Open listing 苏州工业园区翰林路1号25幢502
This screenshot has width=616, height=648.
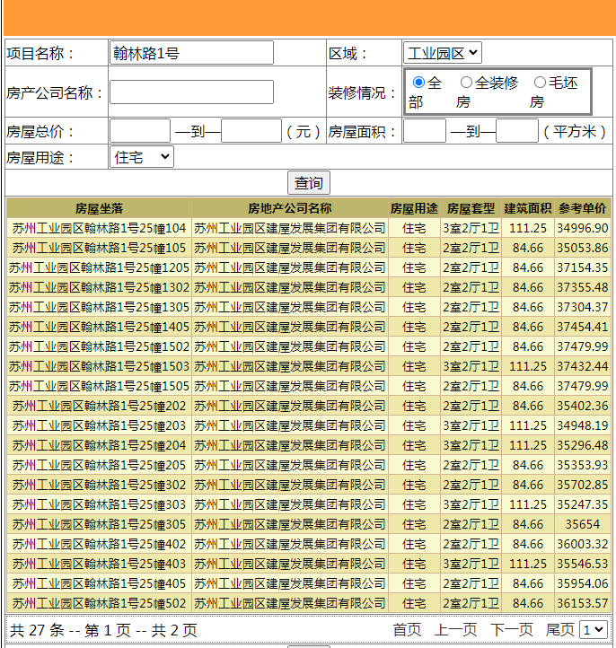coord(99,603)
